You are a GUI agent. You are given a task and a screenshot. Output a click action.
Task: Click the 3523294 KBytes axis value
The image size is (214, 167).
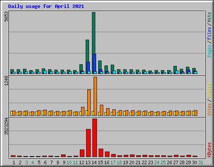pos(6,127)
